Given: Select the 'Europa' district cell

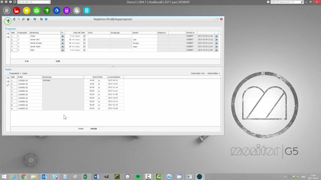Looking at the screenshot, I should (x=144, y=43).
